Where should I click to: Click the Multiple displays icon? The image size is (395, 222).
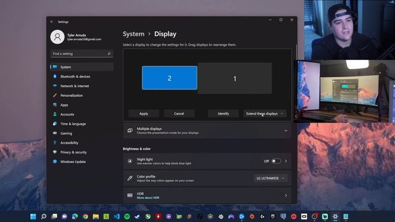130,130
